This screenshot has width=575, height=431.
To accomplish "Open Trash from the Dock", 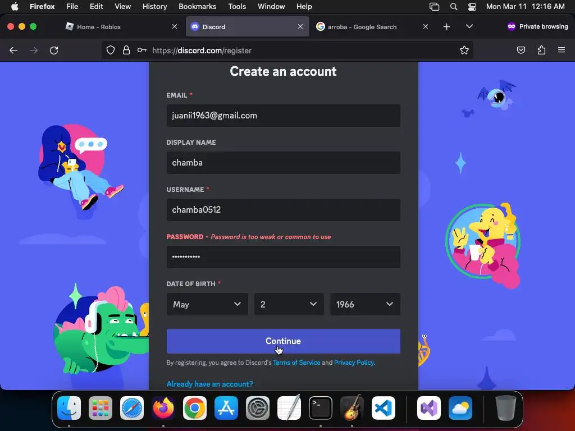I will [506, 408].
